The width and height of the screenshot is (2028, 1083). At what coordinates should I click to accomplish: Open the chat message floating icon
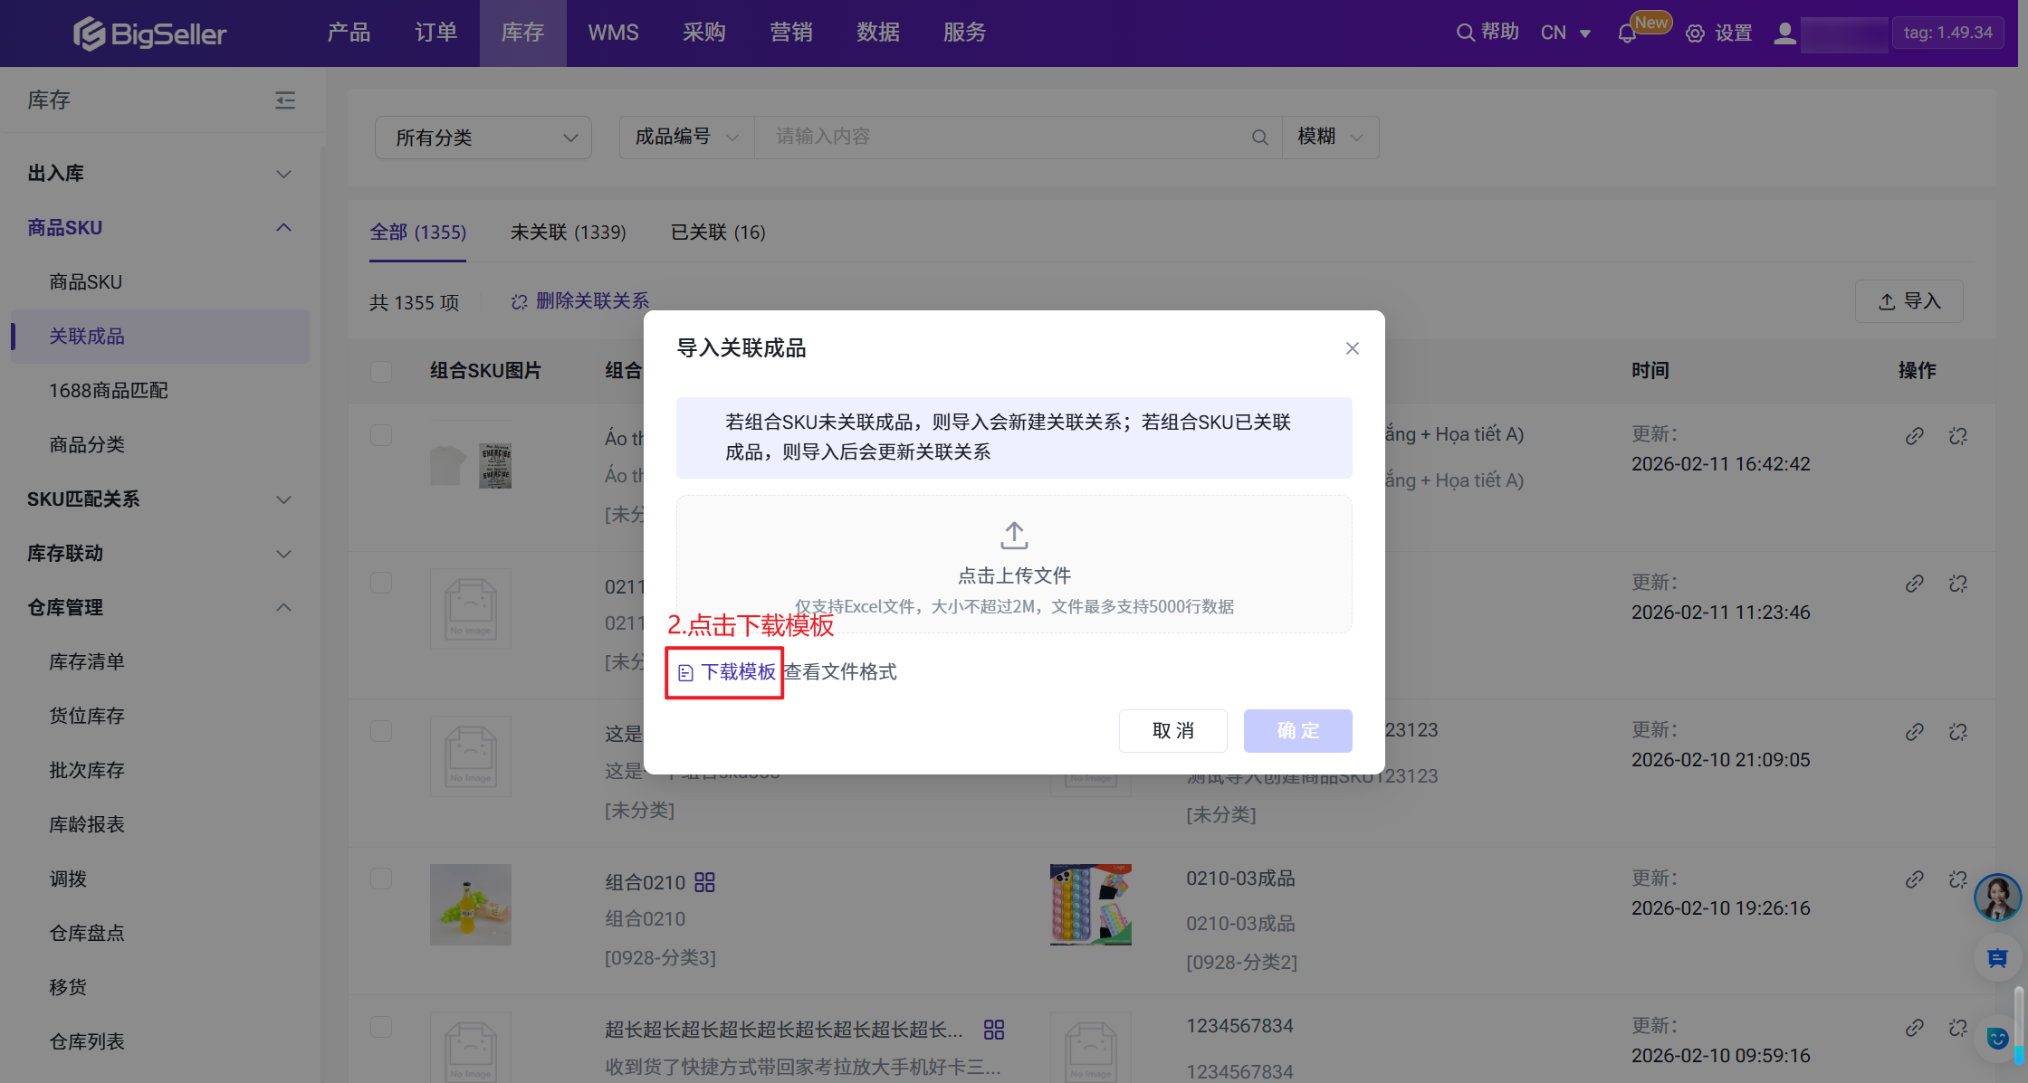coord(1997,958)
